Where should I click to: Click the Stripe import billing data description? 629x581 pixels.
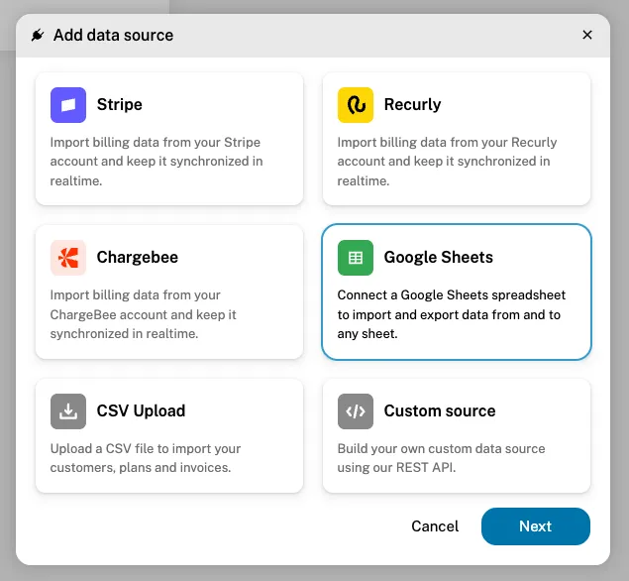tap(157, 162)
